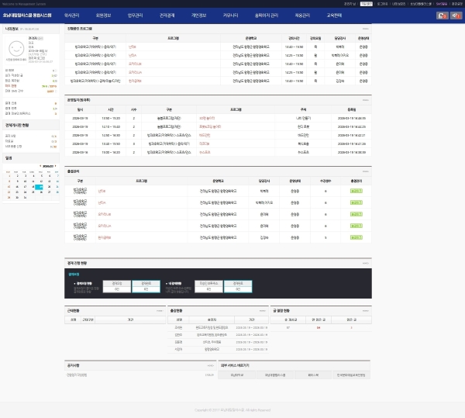
Task: Open the more link of the 글 열람 현황 panel
Action: (x=365, y=311)
